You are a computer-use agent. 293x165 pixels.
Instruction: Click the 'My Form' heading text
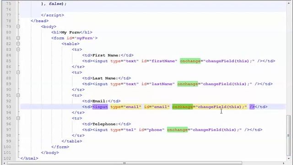coord(71,33)
